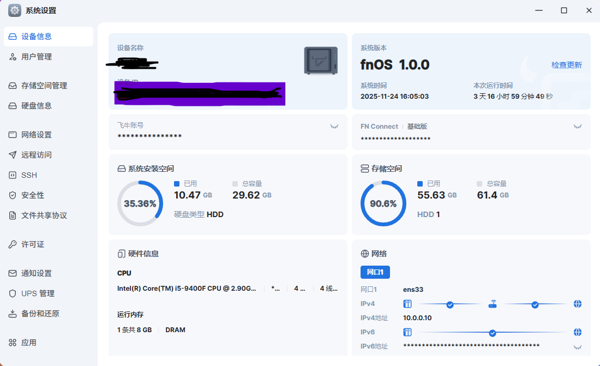Click the fnOS 1.0.0 version text
This screenshot has height=366, width=600.
[395, 65]
